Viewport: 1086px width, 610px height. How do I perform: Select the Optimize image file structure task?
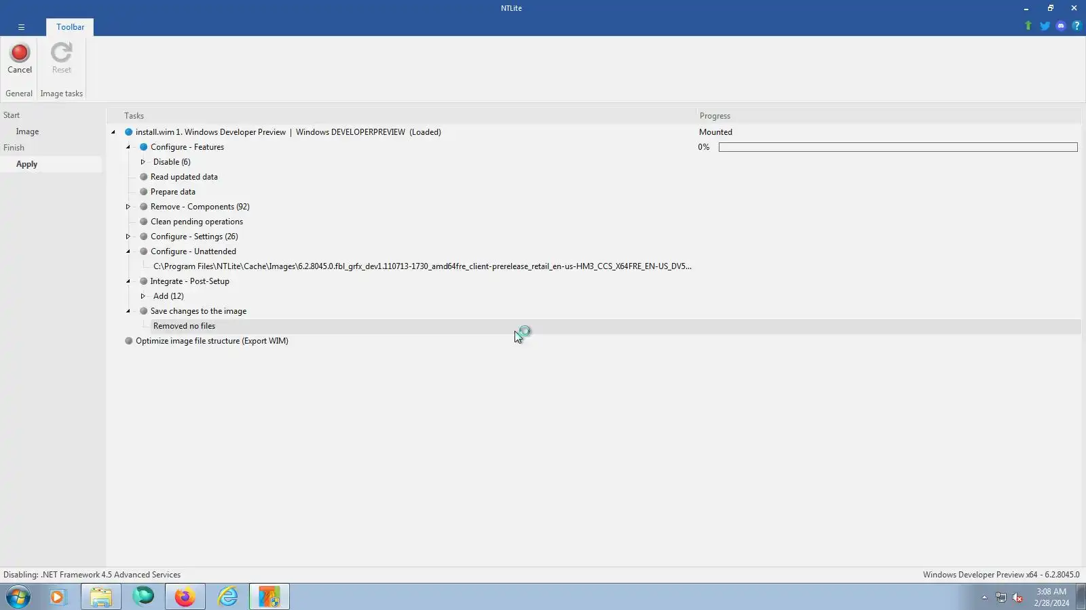pos(212,341)
